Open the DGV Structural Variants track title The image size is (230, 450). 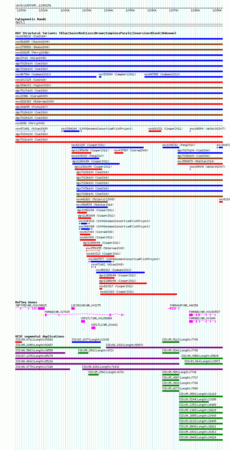[96, 33]
